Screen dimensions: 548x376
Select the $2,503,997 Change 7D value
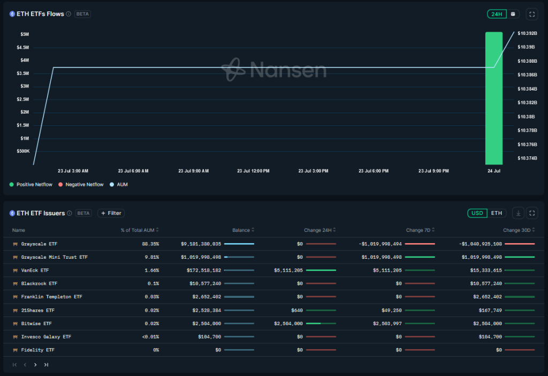pos(387,324)
